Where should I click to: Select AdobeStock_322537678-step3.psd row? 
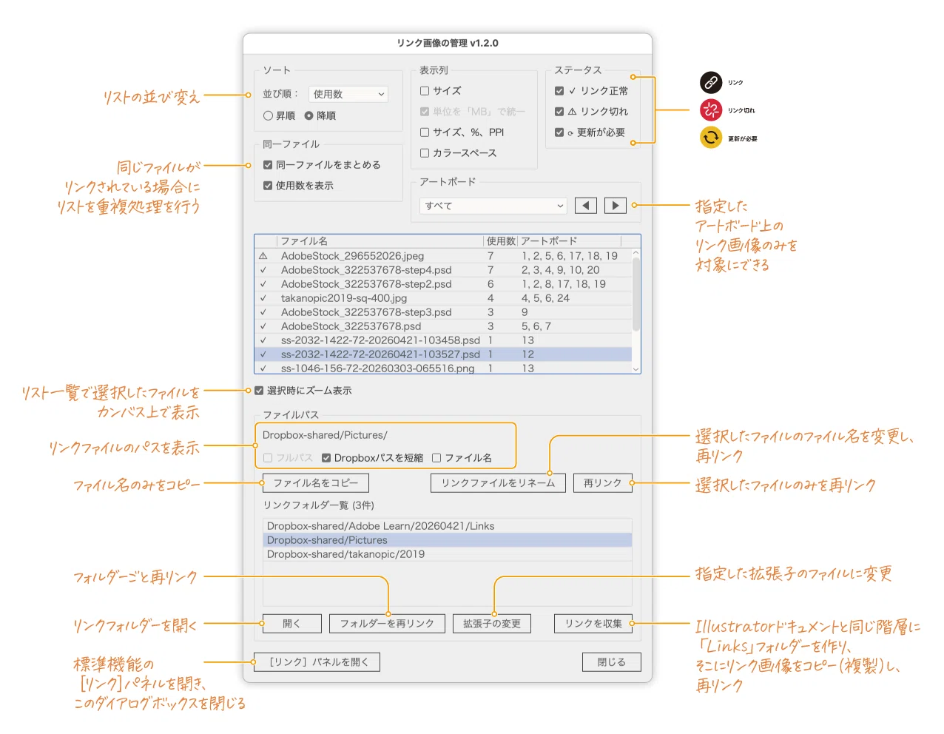coord(443,312)
